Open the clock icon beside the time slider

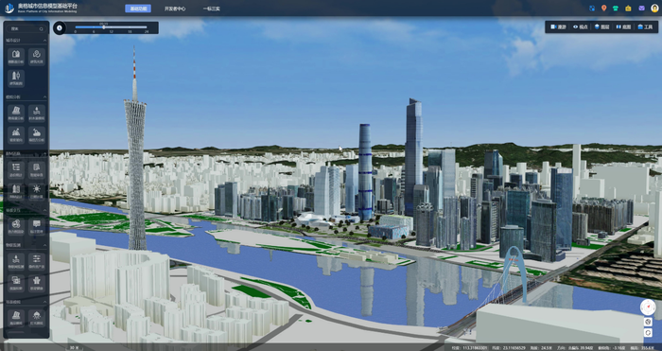(x=60, y=27)
